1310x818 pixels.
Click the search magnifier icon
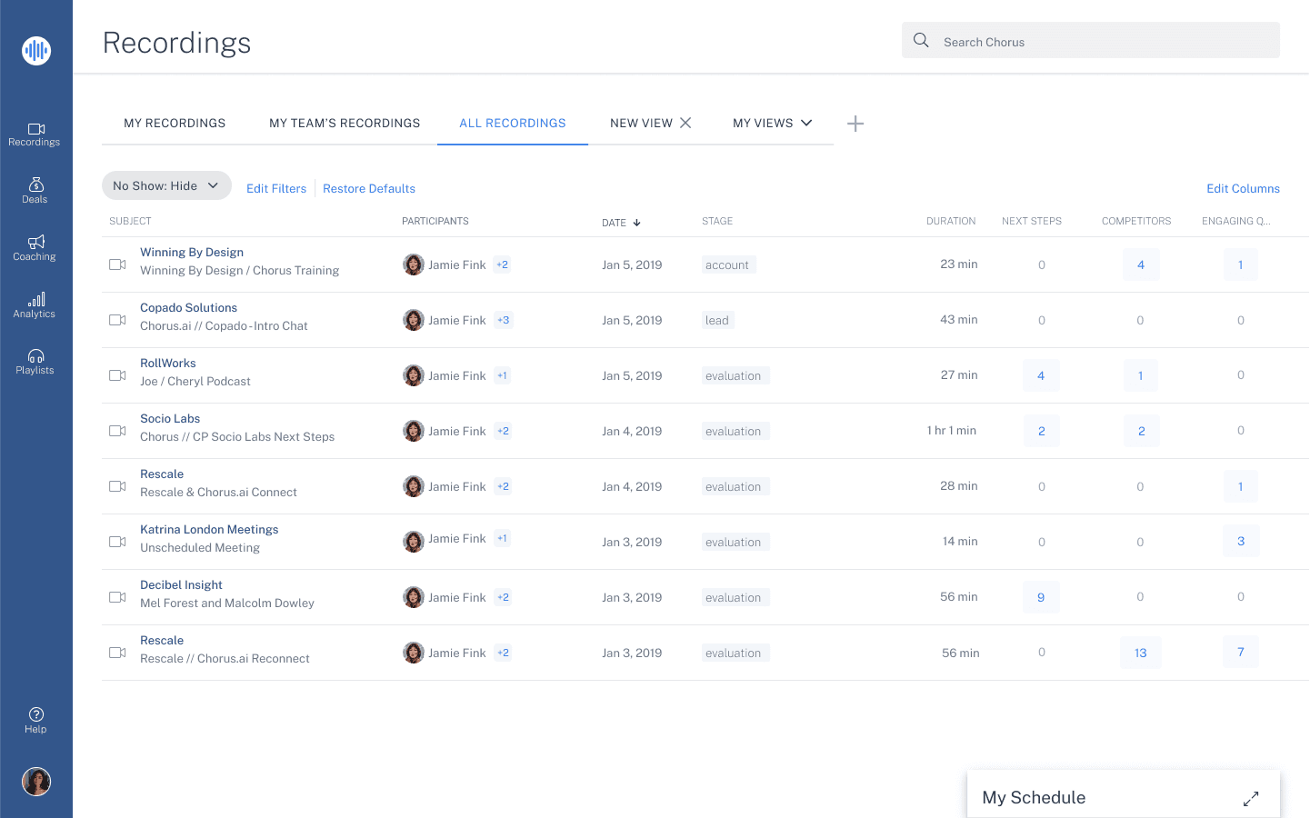921,41
